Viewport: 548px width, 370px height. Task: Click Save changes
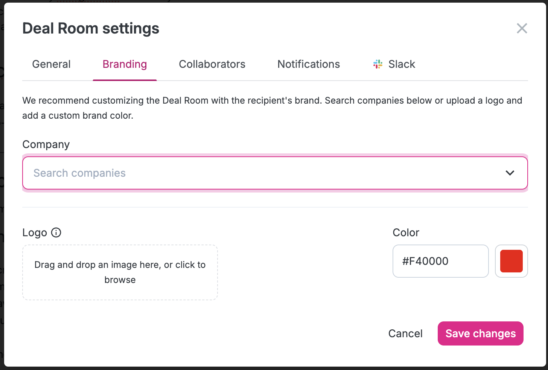[481, 333]
